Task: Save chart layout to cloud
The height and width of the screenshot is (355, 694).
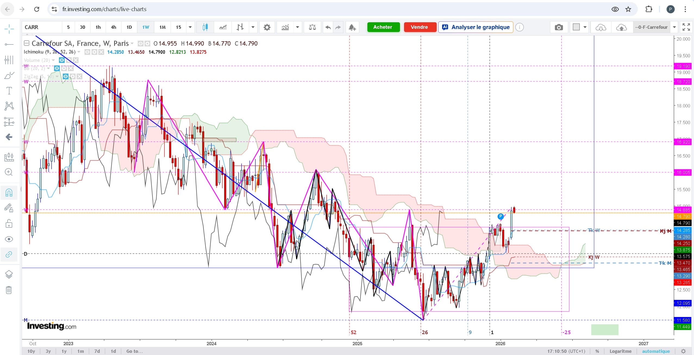Action: (x=621, y=27)
